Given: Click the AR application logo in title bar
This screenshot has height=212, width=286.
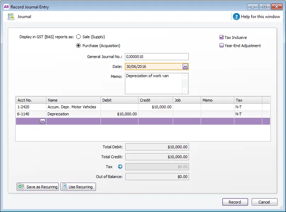Looking at the screenshot, I should click(6, 7).
